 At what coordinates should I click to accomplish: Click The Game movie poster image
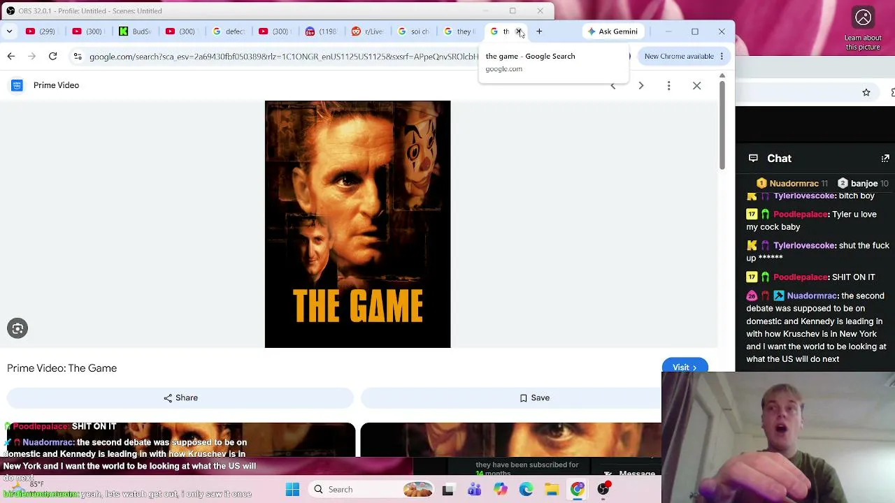click(357, 224)
